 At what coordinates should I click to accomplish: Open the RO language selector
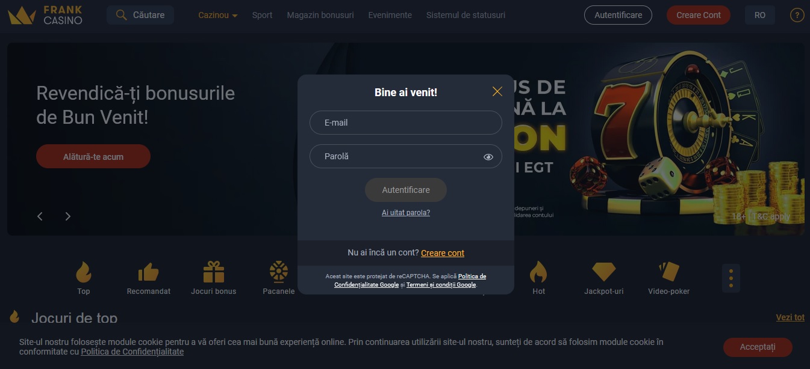click(760, 15)
